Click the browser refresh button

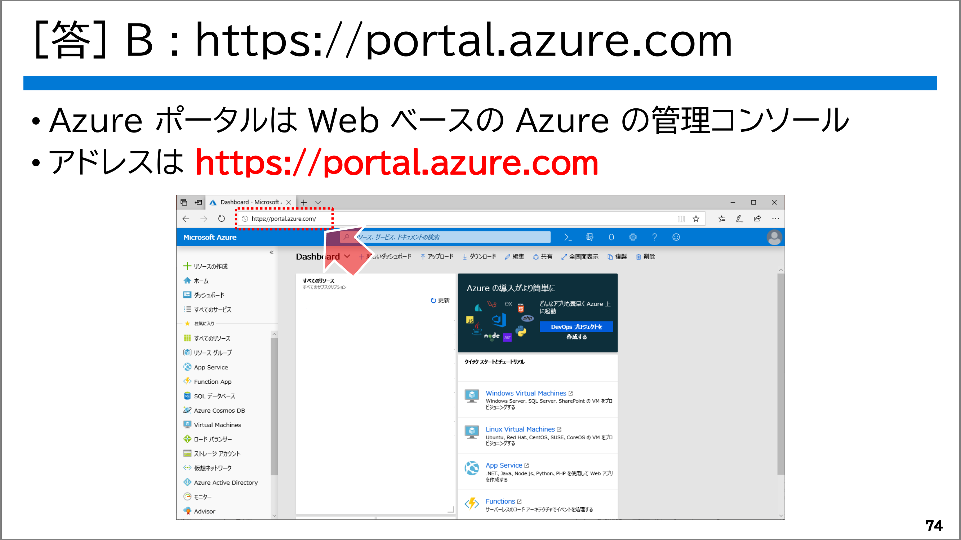click(x=222, y=219)
